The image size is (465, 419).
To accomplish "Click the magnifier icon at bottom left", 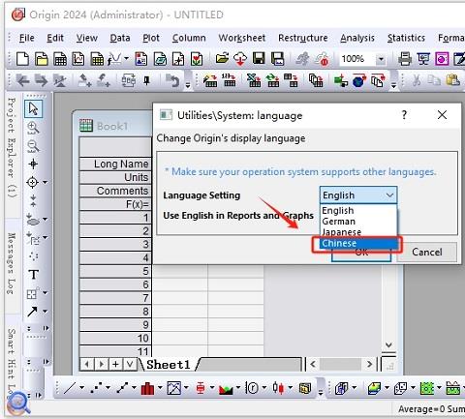I will [18, 403].
